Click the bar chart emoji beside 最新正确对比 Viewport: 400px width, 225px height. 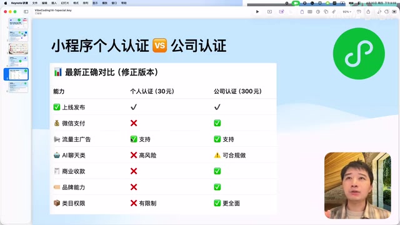coord(58,72)
